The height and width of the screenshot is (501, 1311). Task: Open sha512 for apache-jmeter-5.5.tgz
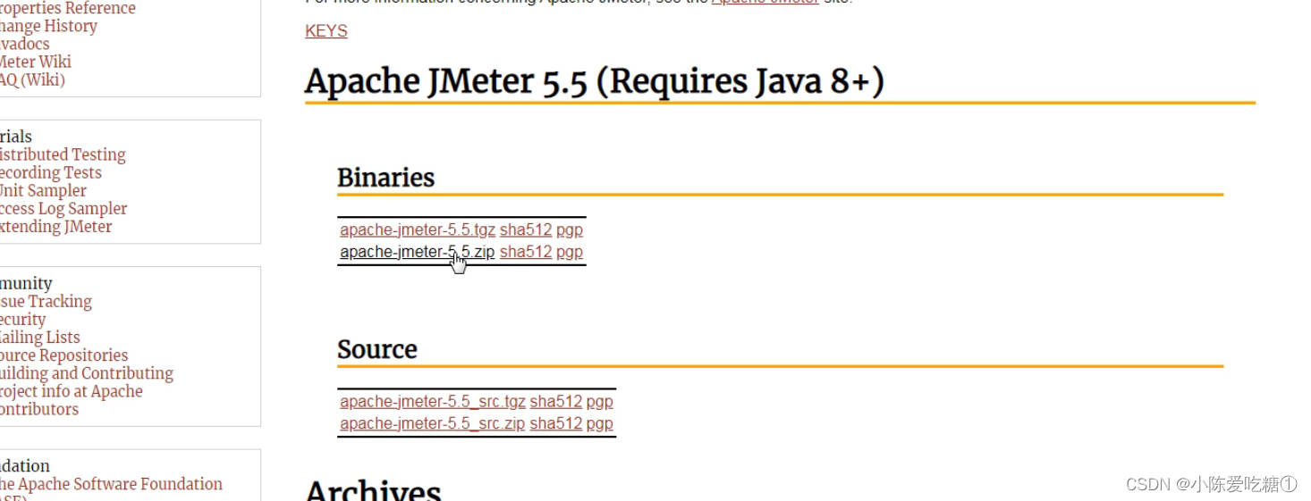[526, 230]
